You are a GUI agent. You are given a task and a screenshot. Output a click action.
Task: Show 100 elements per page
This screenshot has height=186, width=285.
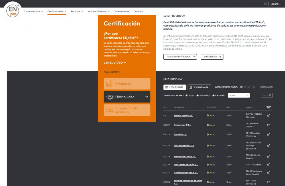tap(253, 87)
